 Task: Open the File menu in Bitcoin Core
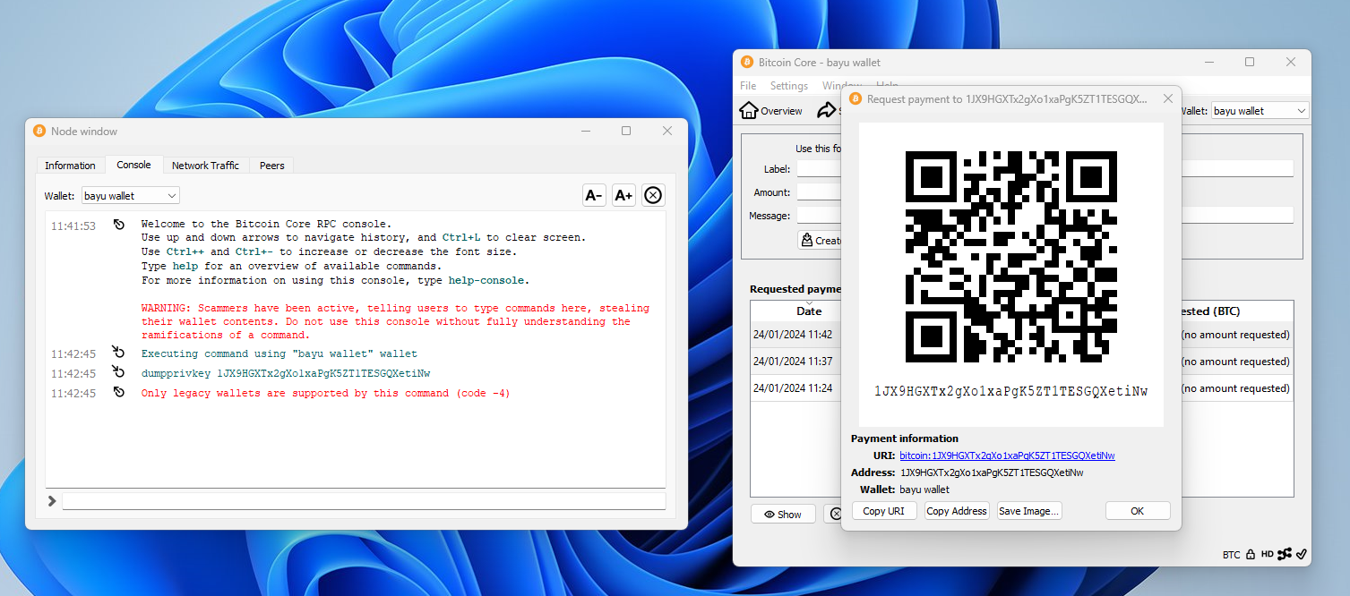pyautogui.click(x=748, y=86)
